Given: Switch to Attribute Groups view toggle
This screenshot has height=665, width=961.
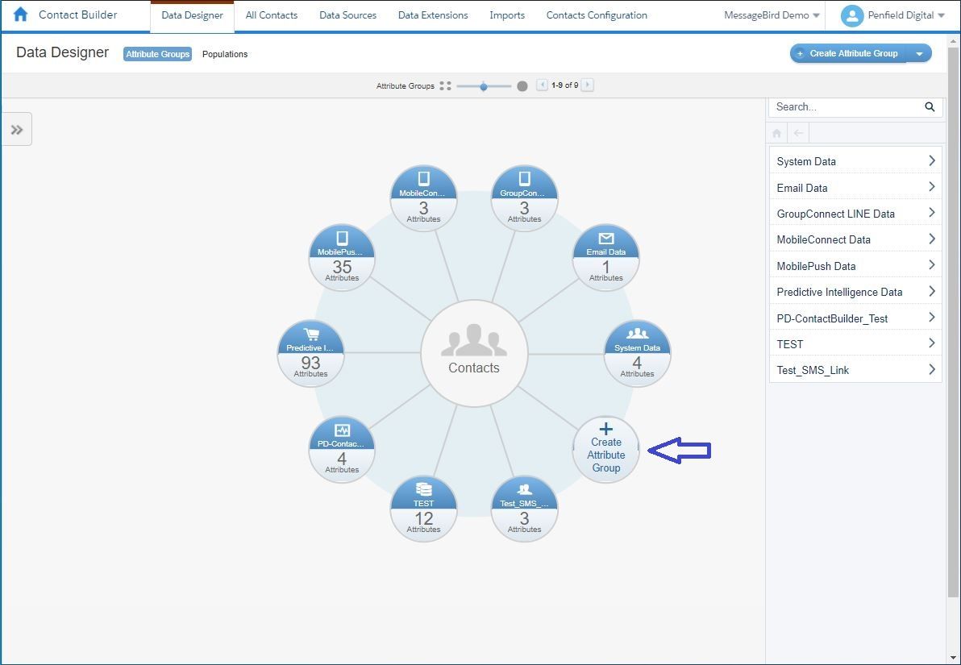Looking at the screenshot, I should point(157,54).
